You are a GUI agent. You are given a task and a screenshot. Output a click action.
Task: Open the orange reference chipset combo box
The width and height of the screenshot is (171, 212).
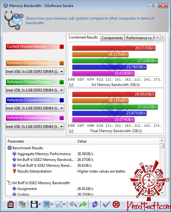pyautogui.click(x=35, y=71)
